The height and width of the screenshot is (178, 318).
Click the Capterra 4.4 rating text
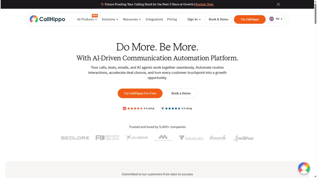coord(187,108)
